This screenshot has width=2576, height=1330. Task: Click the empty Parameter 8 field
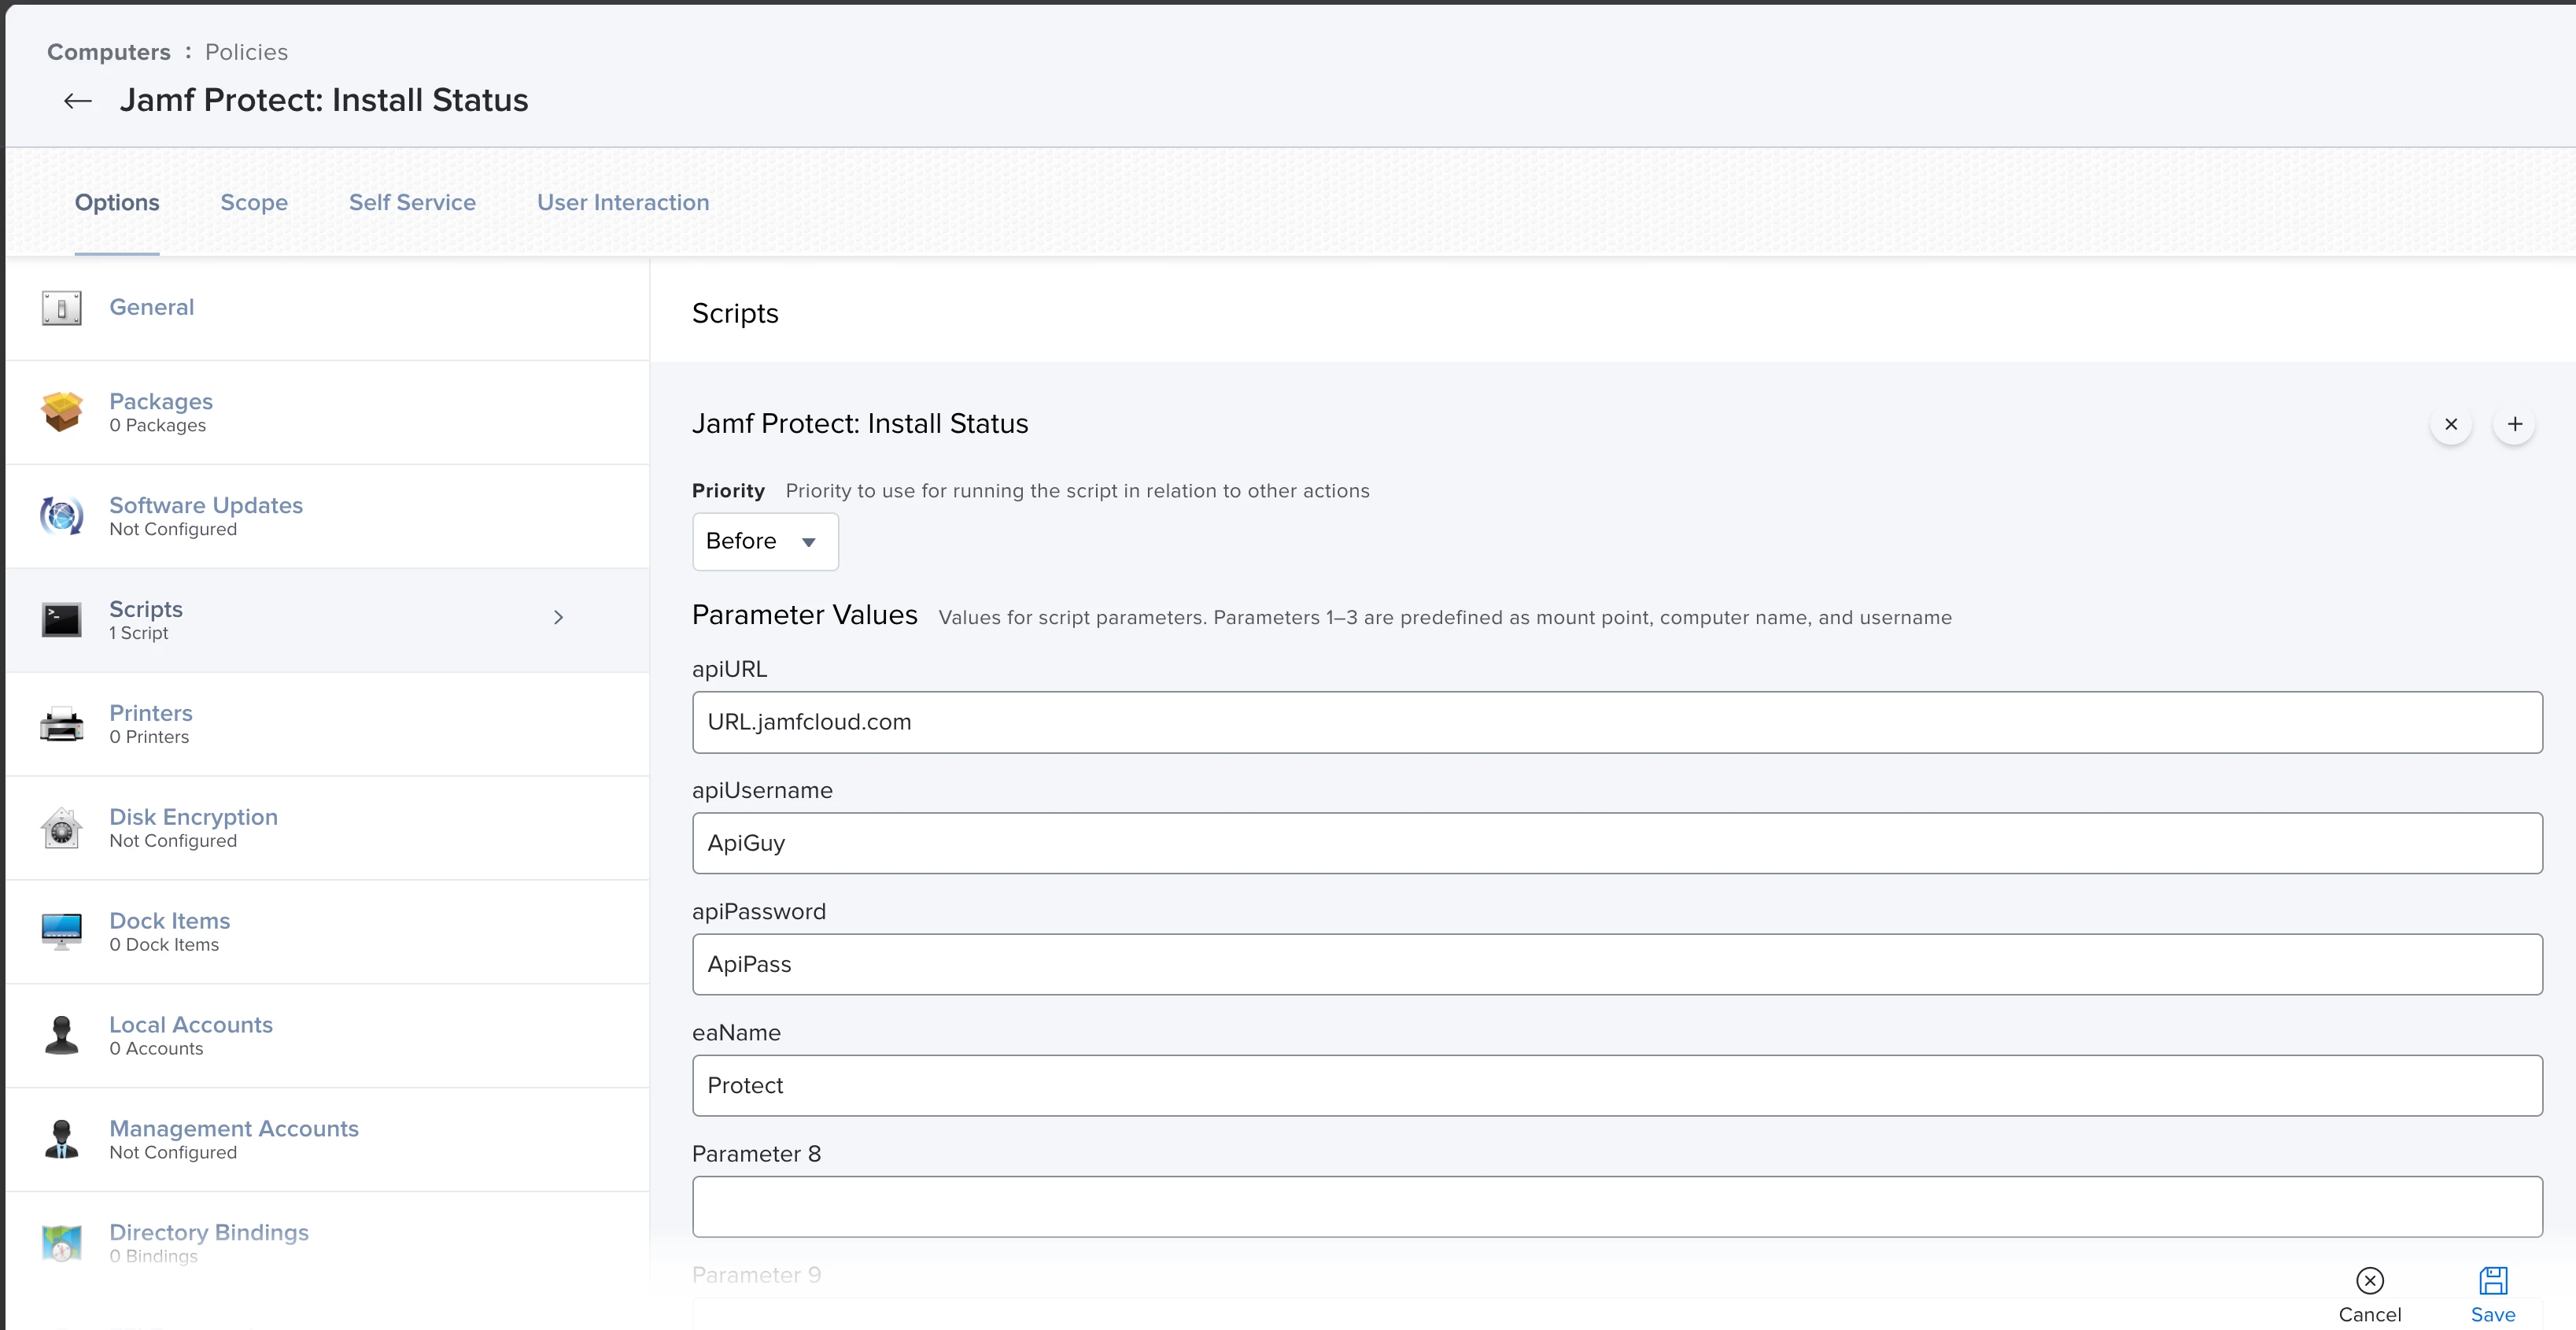click(1617, 1207)
